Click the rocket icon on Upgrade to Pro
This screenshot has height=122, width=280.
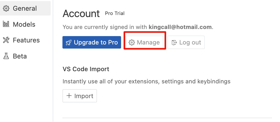coord(68,42)
